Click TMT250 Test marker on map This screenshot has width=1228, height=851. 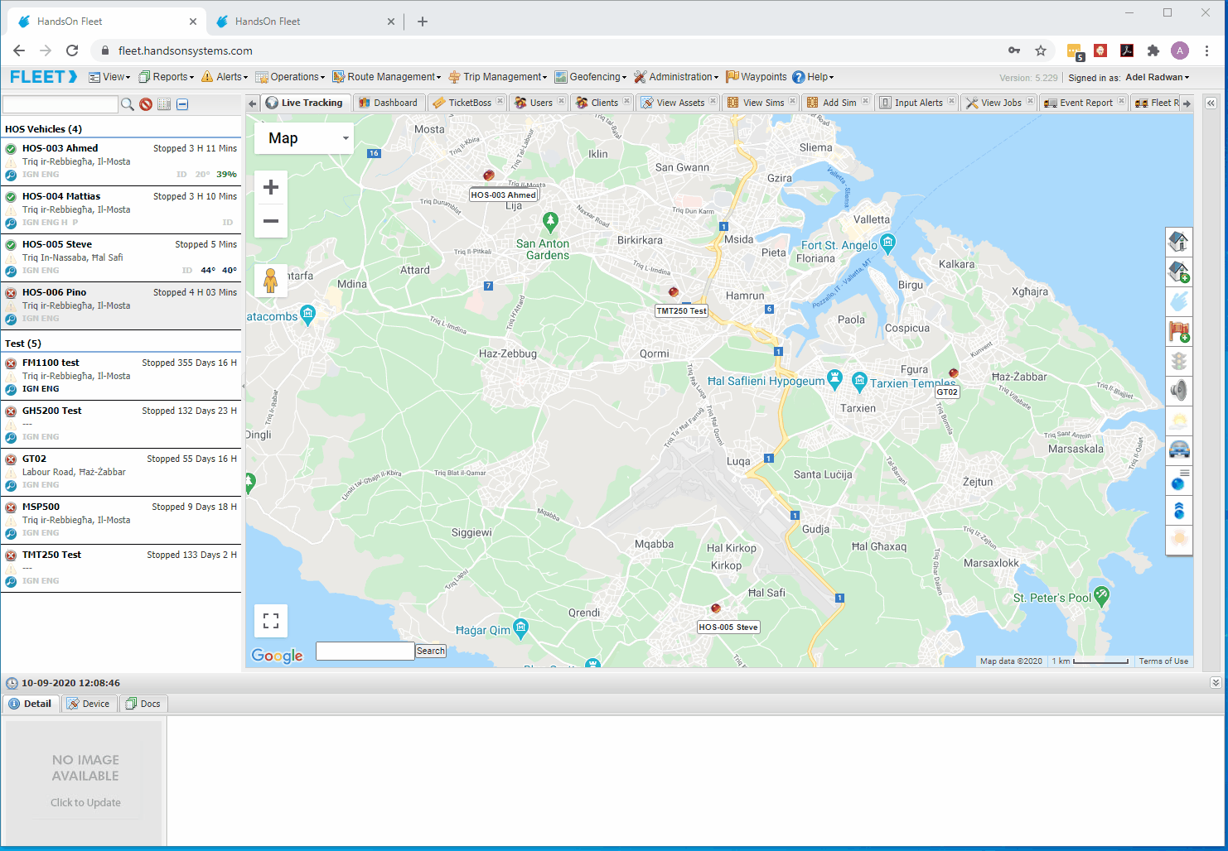coord(674,292)
